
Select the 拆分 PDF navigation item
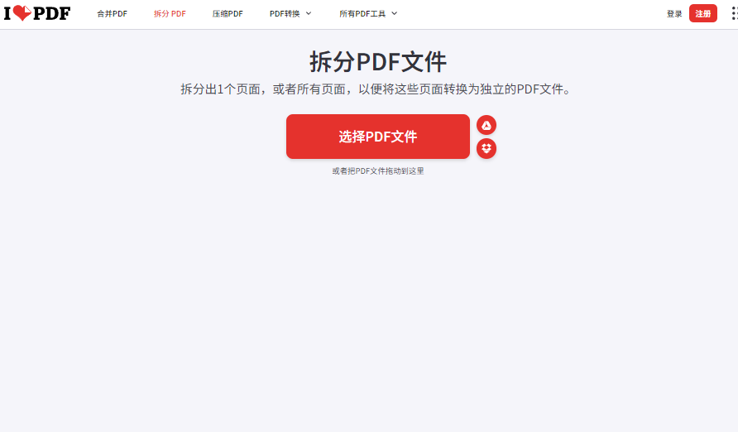point(170,13)
